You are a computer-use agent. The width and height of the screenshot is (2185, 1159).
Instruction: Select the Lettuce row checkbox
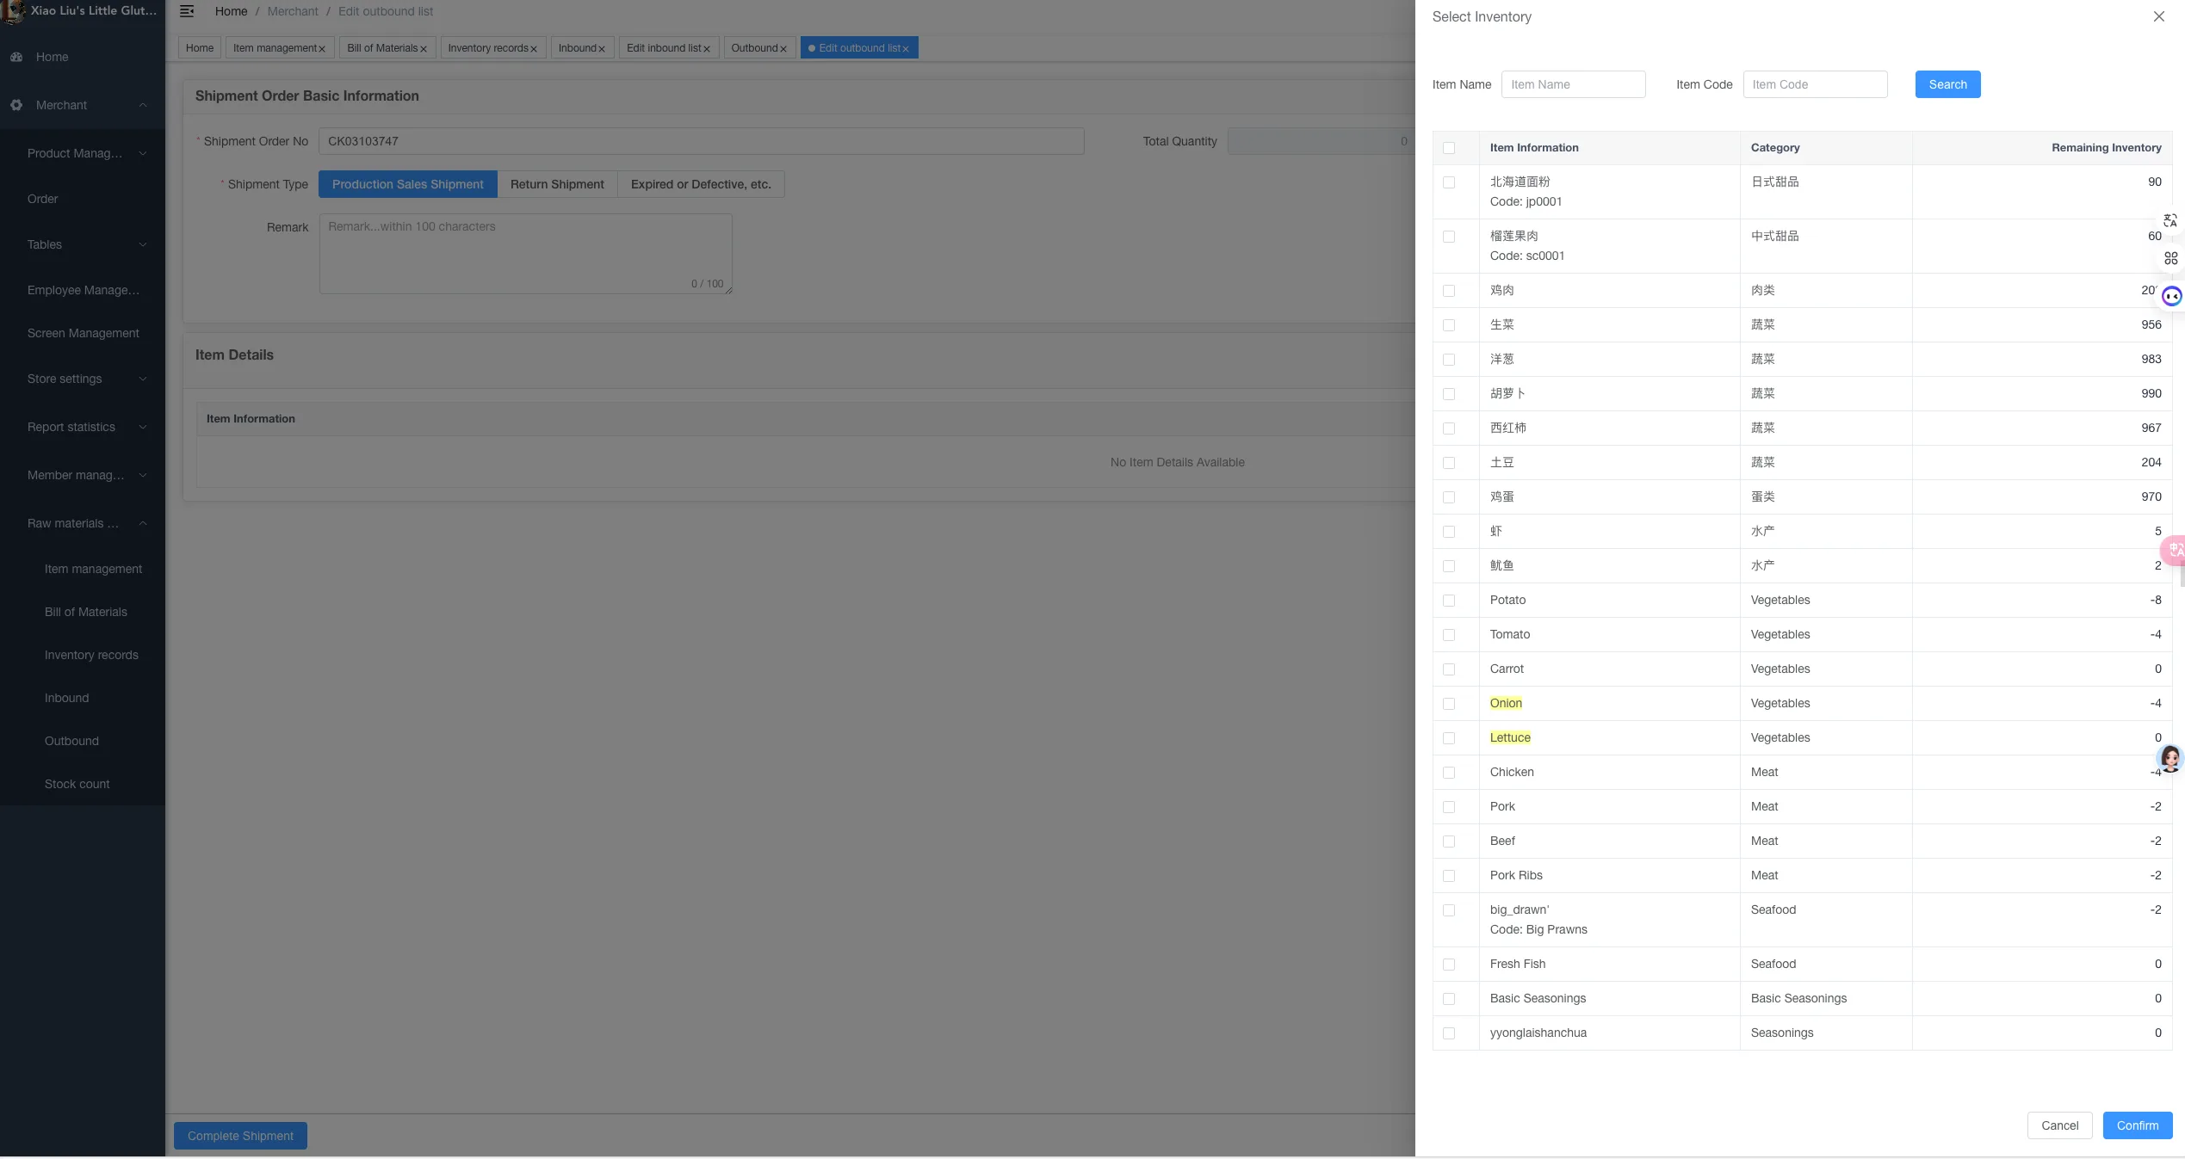(1449, 738)
